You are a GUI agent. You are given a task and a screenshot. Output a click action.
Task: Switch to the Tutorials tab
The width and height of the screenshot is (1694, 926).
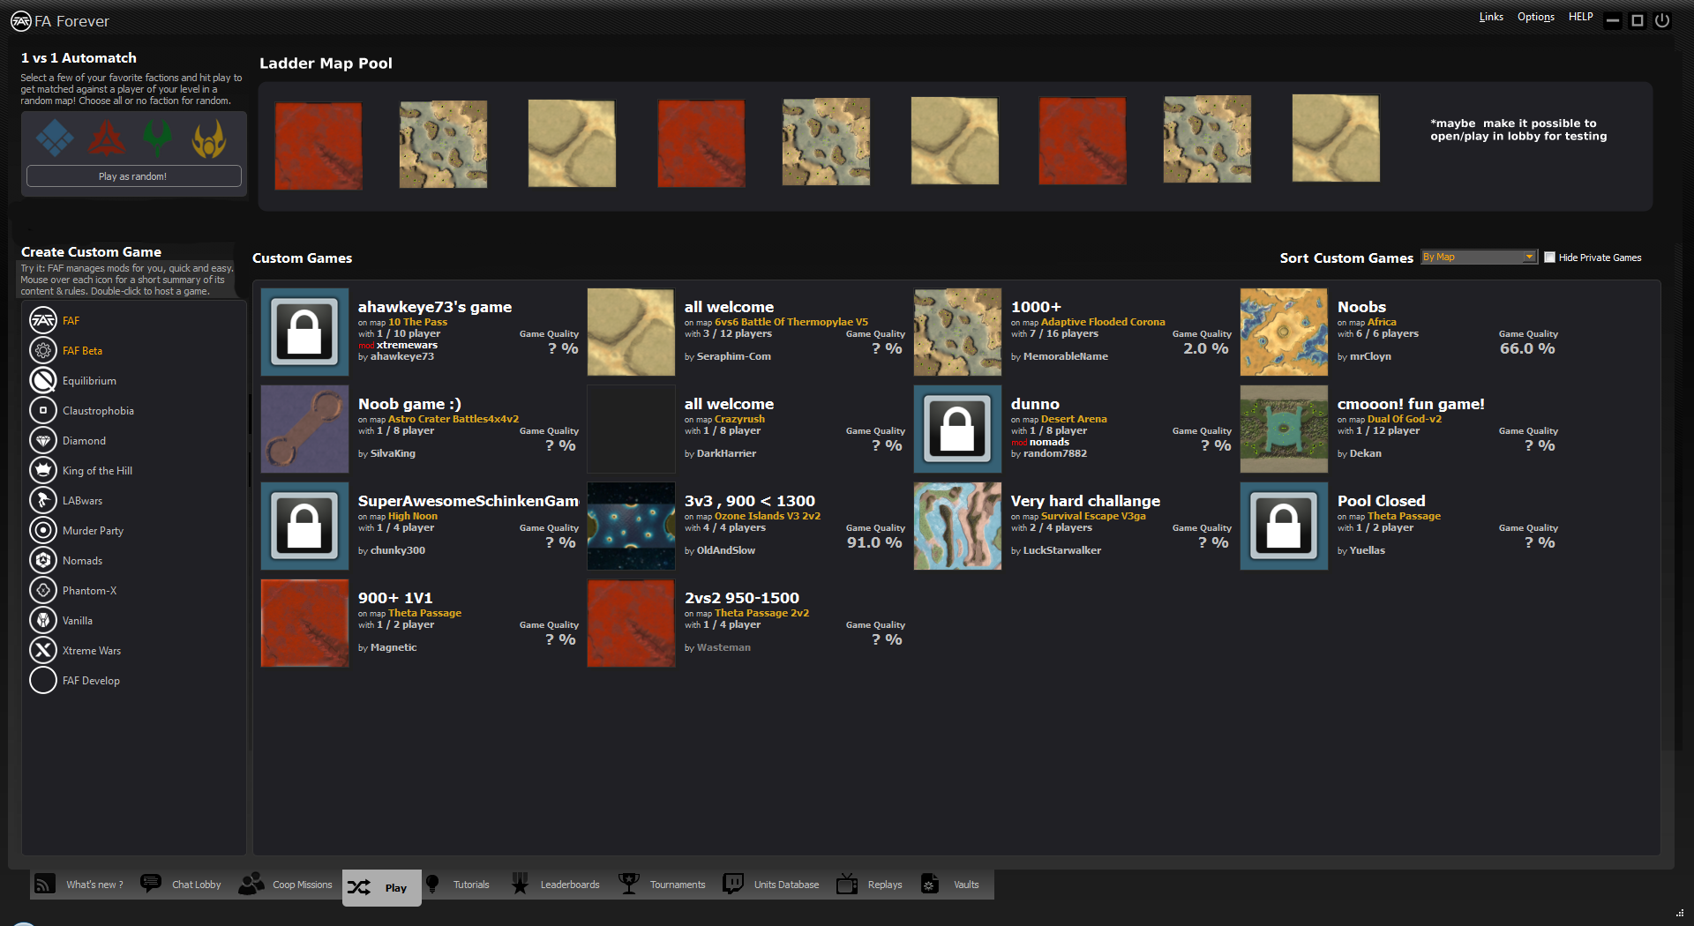458,885
